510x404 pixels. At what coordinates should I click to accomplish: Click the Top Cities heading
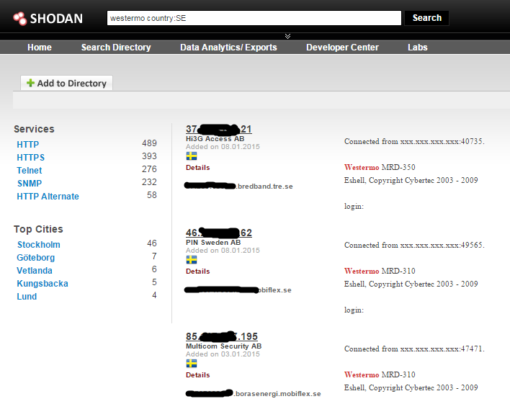[x=38, y=229]
